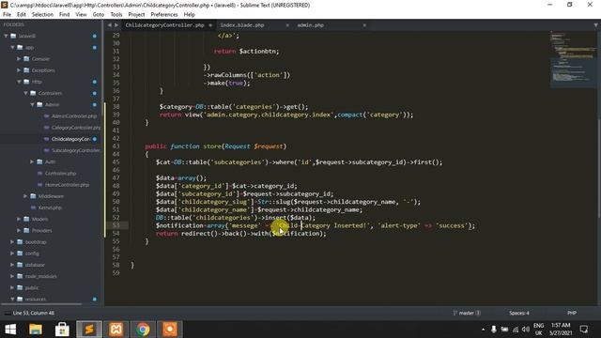Open the Selection menu
This screenshot has width=601, height=338.
(x=42, y=15)
